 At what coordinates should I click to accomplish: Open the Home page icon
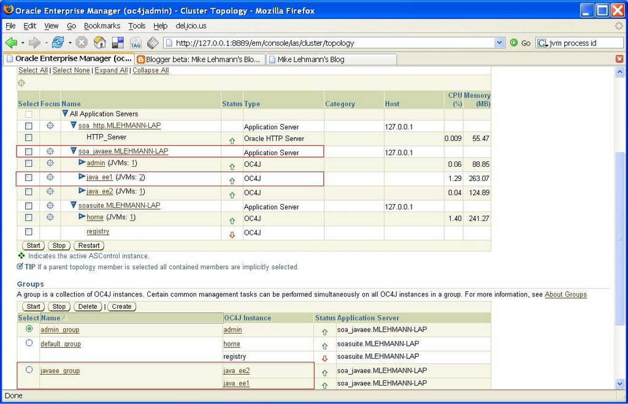(100, 42)
